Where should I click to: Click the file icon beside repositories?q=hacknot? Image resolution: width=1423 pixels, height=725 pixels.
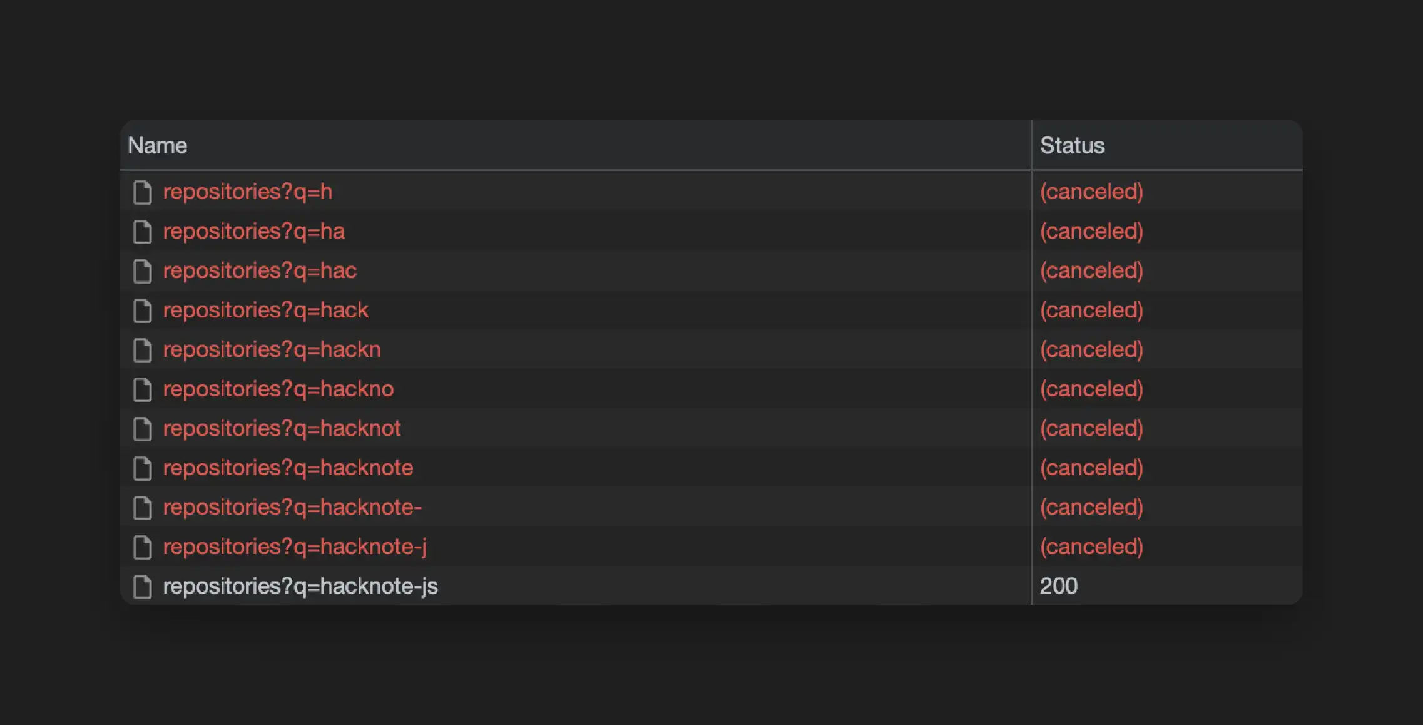(143, 429)
